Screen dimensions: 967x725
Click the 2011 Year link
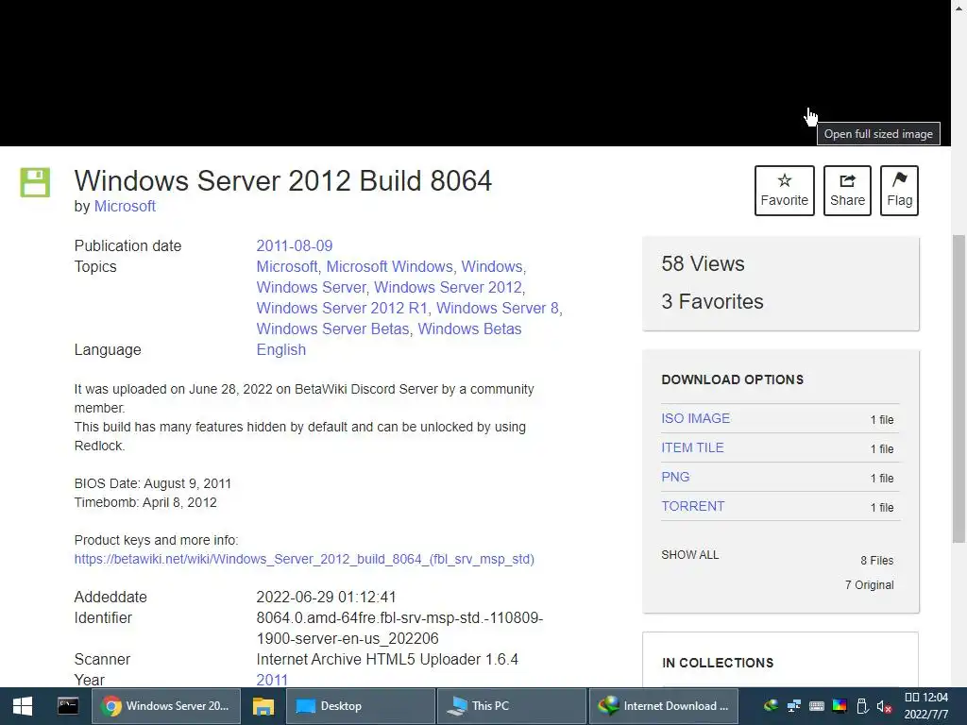[272, 680]
